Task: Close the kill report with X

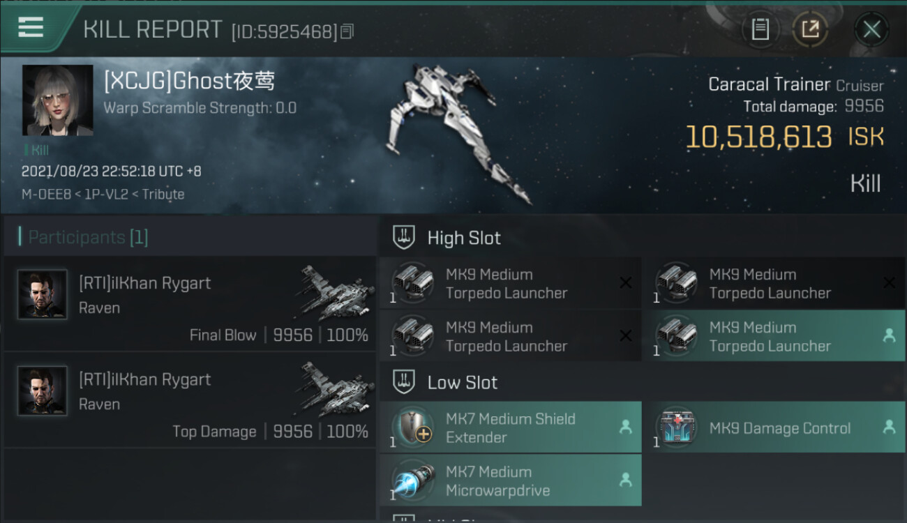Action: 871,29
